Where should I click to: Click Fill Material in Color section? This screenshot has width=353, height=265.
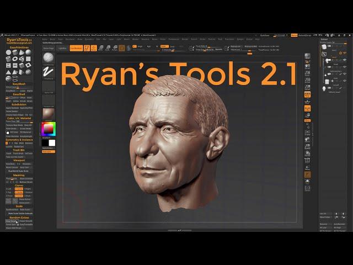coord(26,132)
